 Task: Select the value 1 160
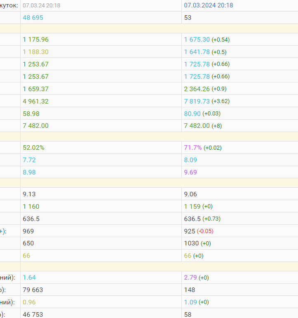coord(31,206)
